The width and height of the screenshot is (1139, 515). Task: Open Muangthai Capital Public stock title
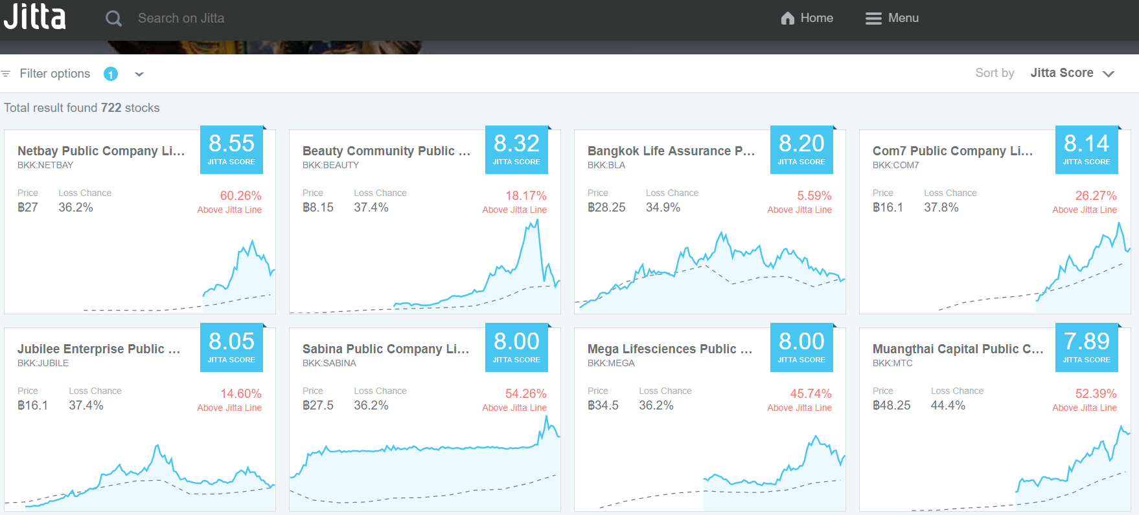(x=958, y=349)
